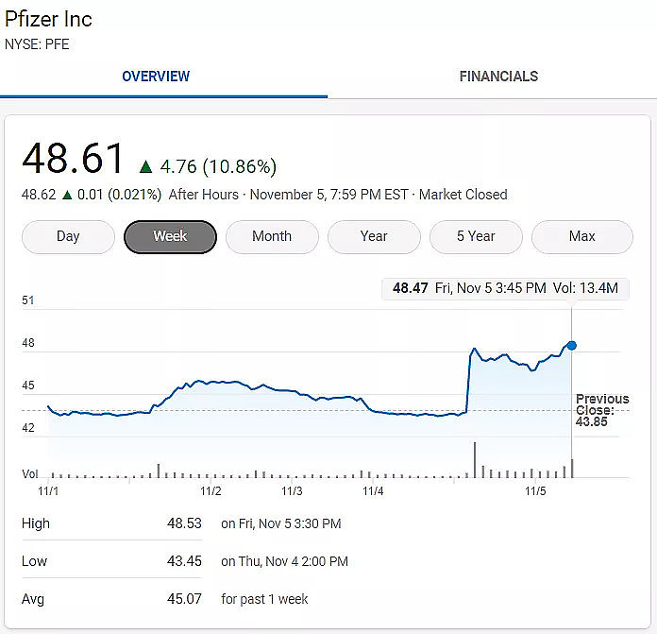Click the Pfizer Inc title
The height and width of the screenshot is (634, 657).
click(x=49, y=19)
